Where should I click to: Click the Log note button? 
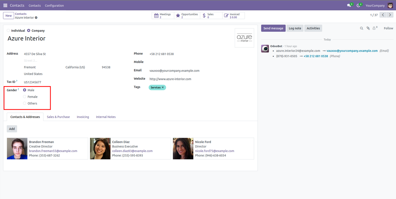pos(295,28)
